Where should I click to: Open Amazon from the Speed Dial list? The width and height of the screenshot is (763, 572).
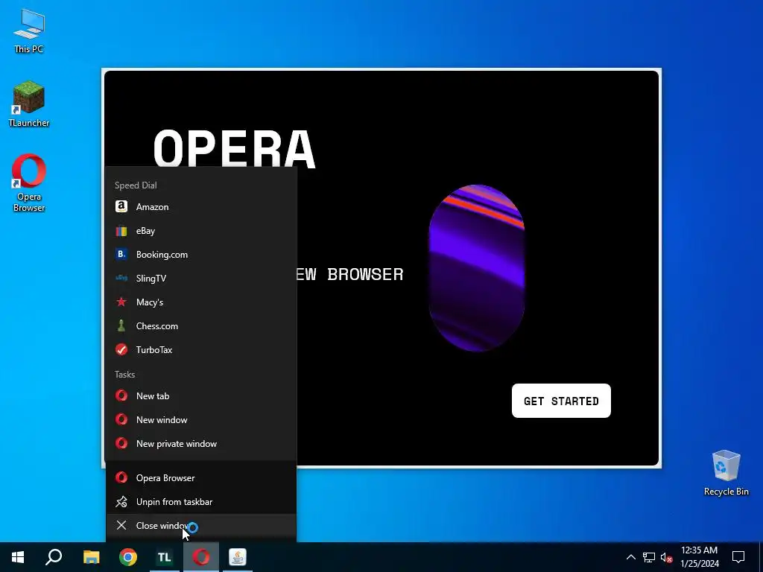[x=201, y=207]
